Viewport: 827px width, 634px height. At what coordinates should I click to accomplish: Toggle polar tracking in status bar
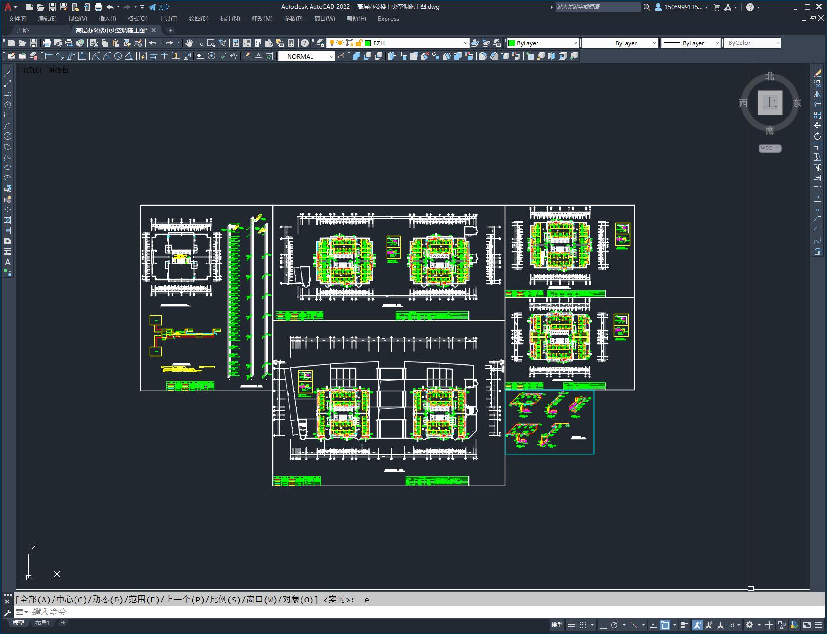click(615, 624)
